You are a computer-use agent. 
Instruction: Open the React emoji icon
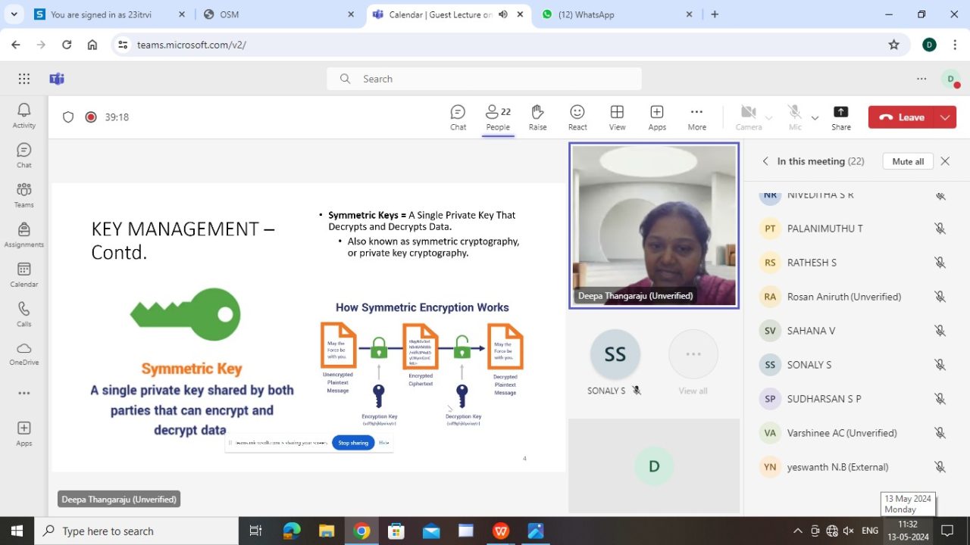[577, 117]
